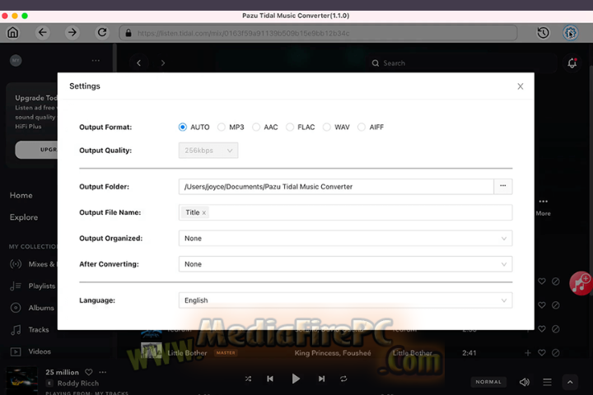Open the play queue icon
This screenshot has height=395, width=593.
547,382
